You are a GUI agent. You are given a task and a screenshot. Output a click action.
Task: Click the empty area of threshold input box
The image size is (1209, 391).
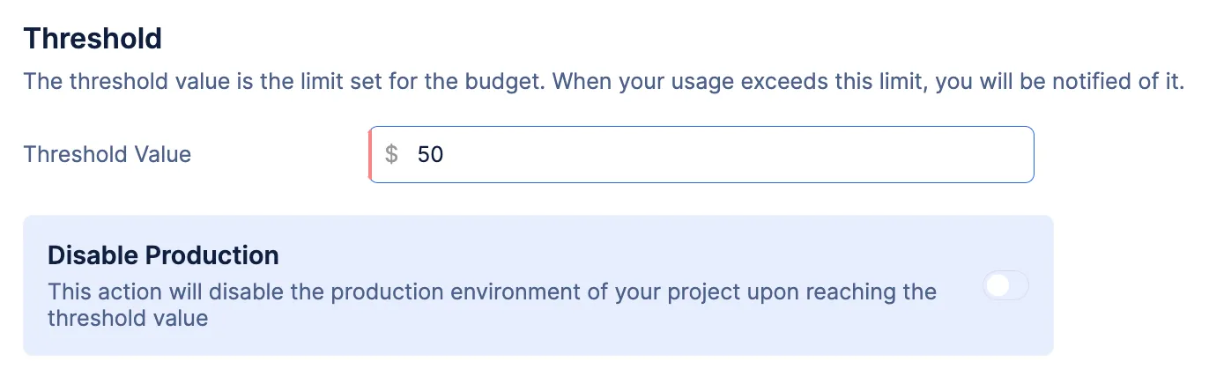tap(740, 155)
